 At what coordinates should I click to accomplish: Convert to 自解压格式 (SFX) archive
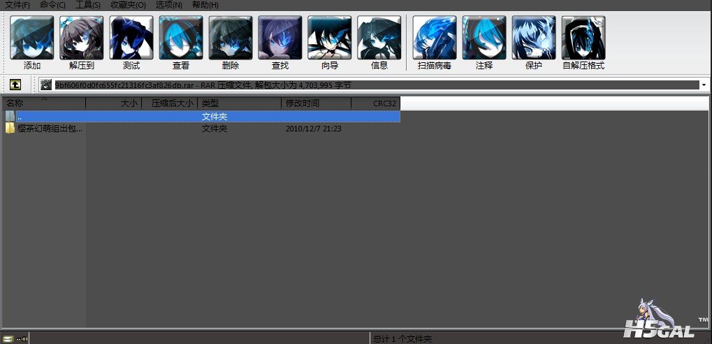click(583, 38)
